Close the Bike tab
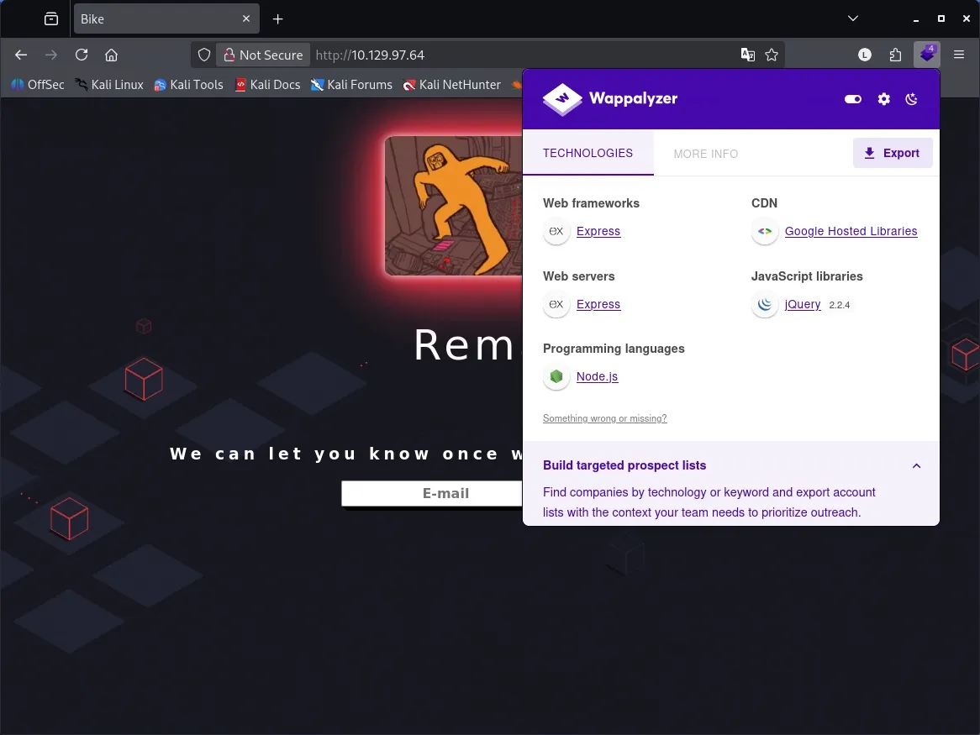The image size is (980, 735). (x=246, y=18)
